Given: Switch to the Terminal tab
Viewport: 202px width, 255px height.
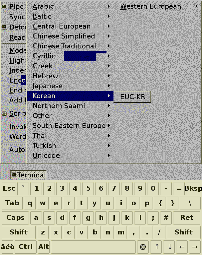Looking at the screenshot, I should pyautogui.click(x=28, y=175).
